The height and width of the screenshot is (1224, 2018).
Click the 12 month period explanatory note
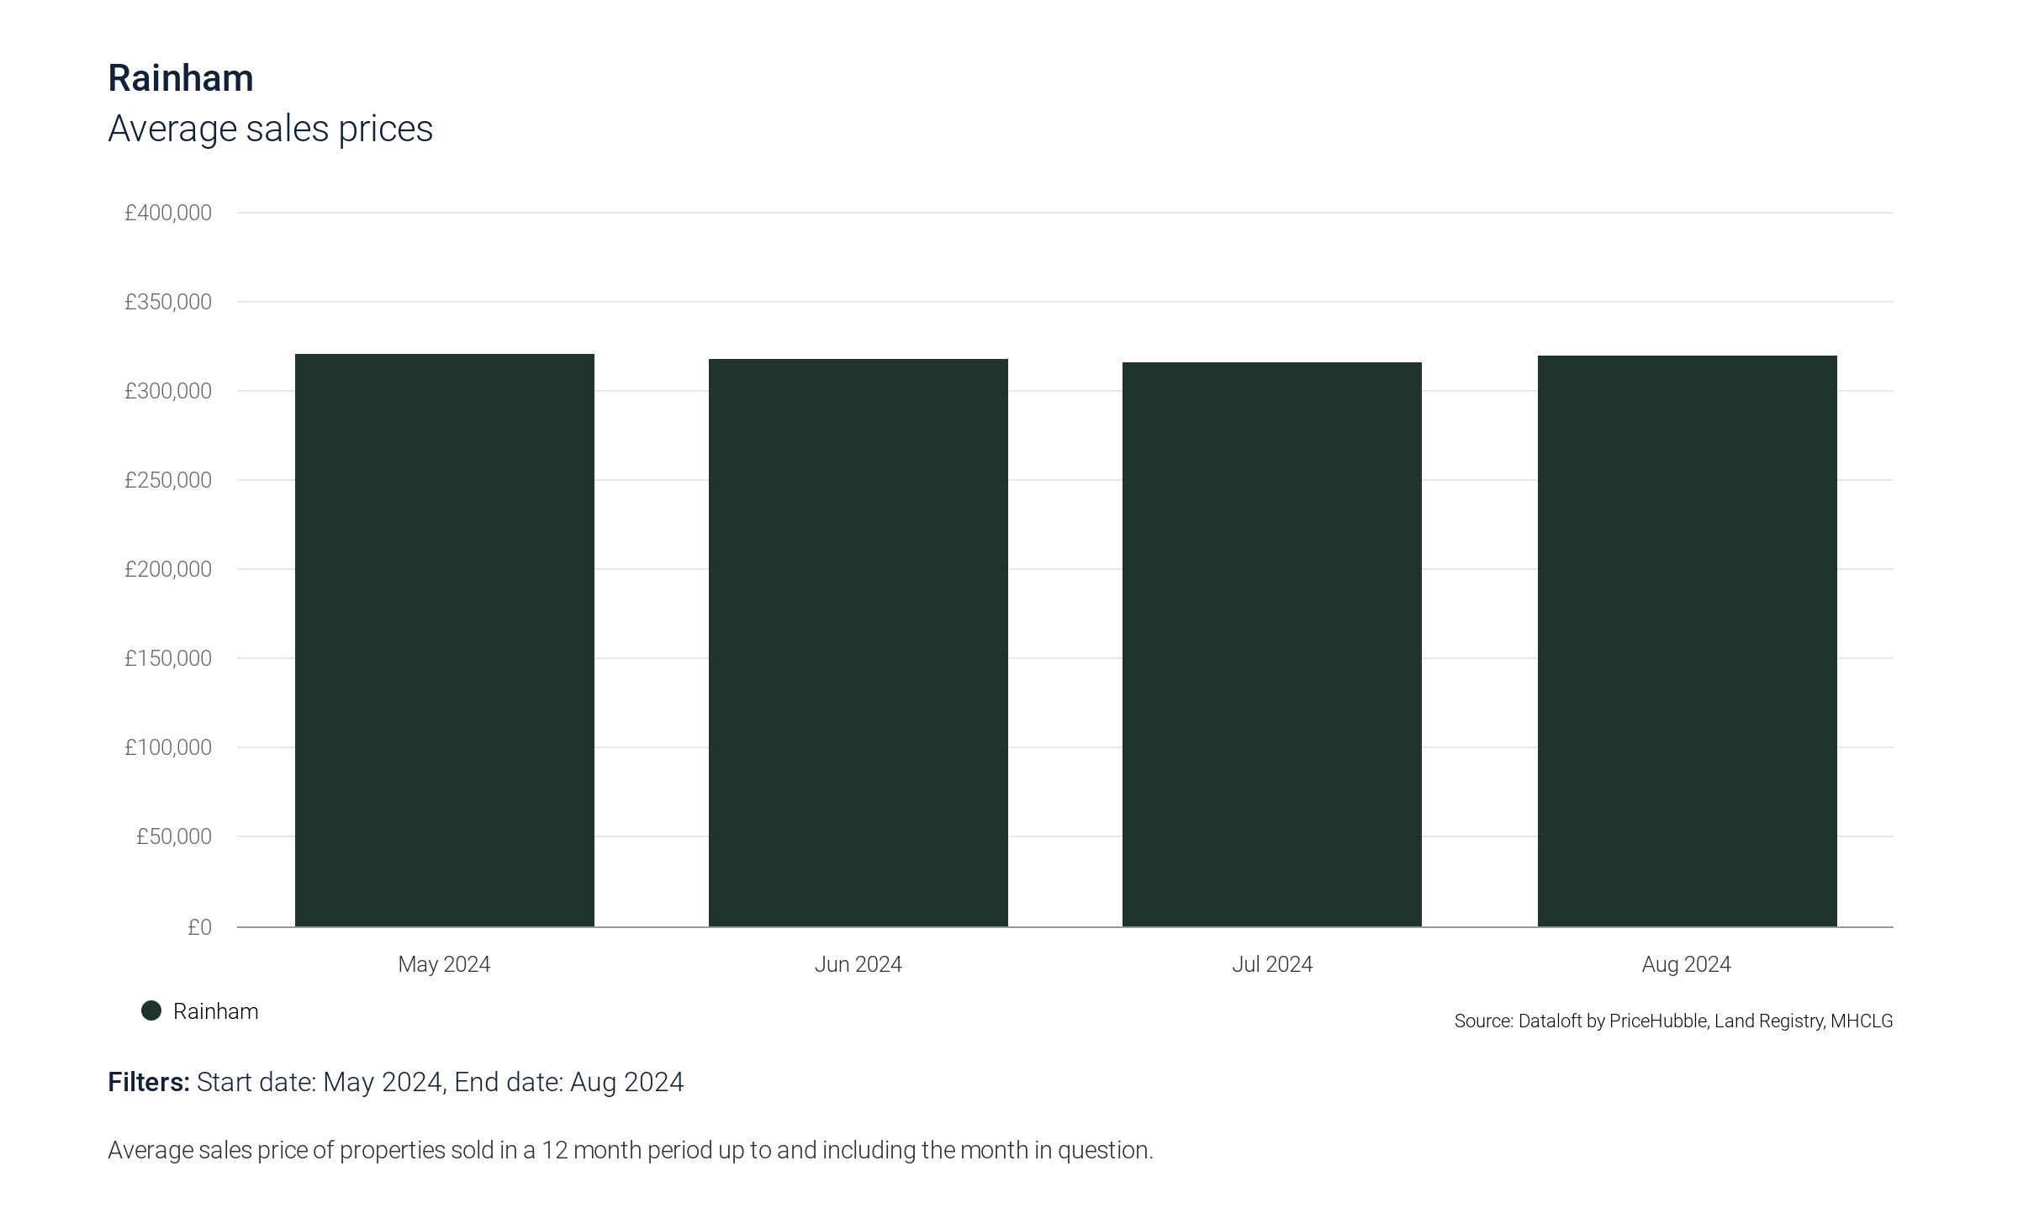click(x=631, y=1150)
